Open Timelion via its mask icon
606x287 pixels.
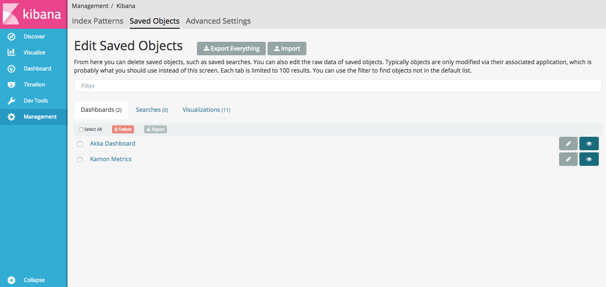(11, 85)
